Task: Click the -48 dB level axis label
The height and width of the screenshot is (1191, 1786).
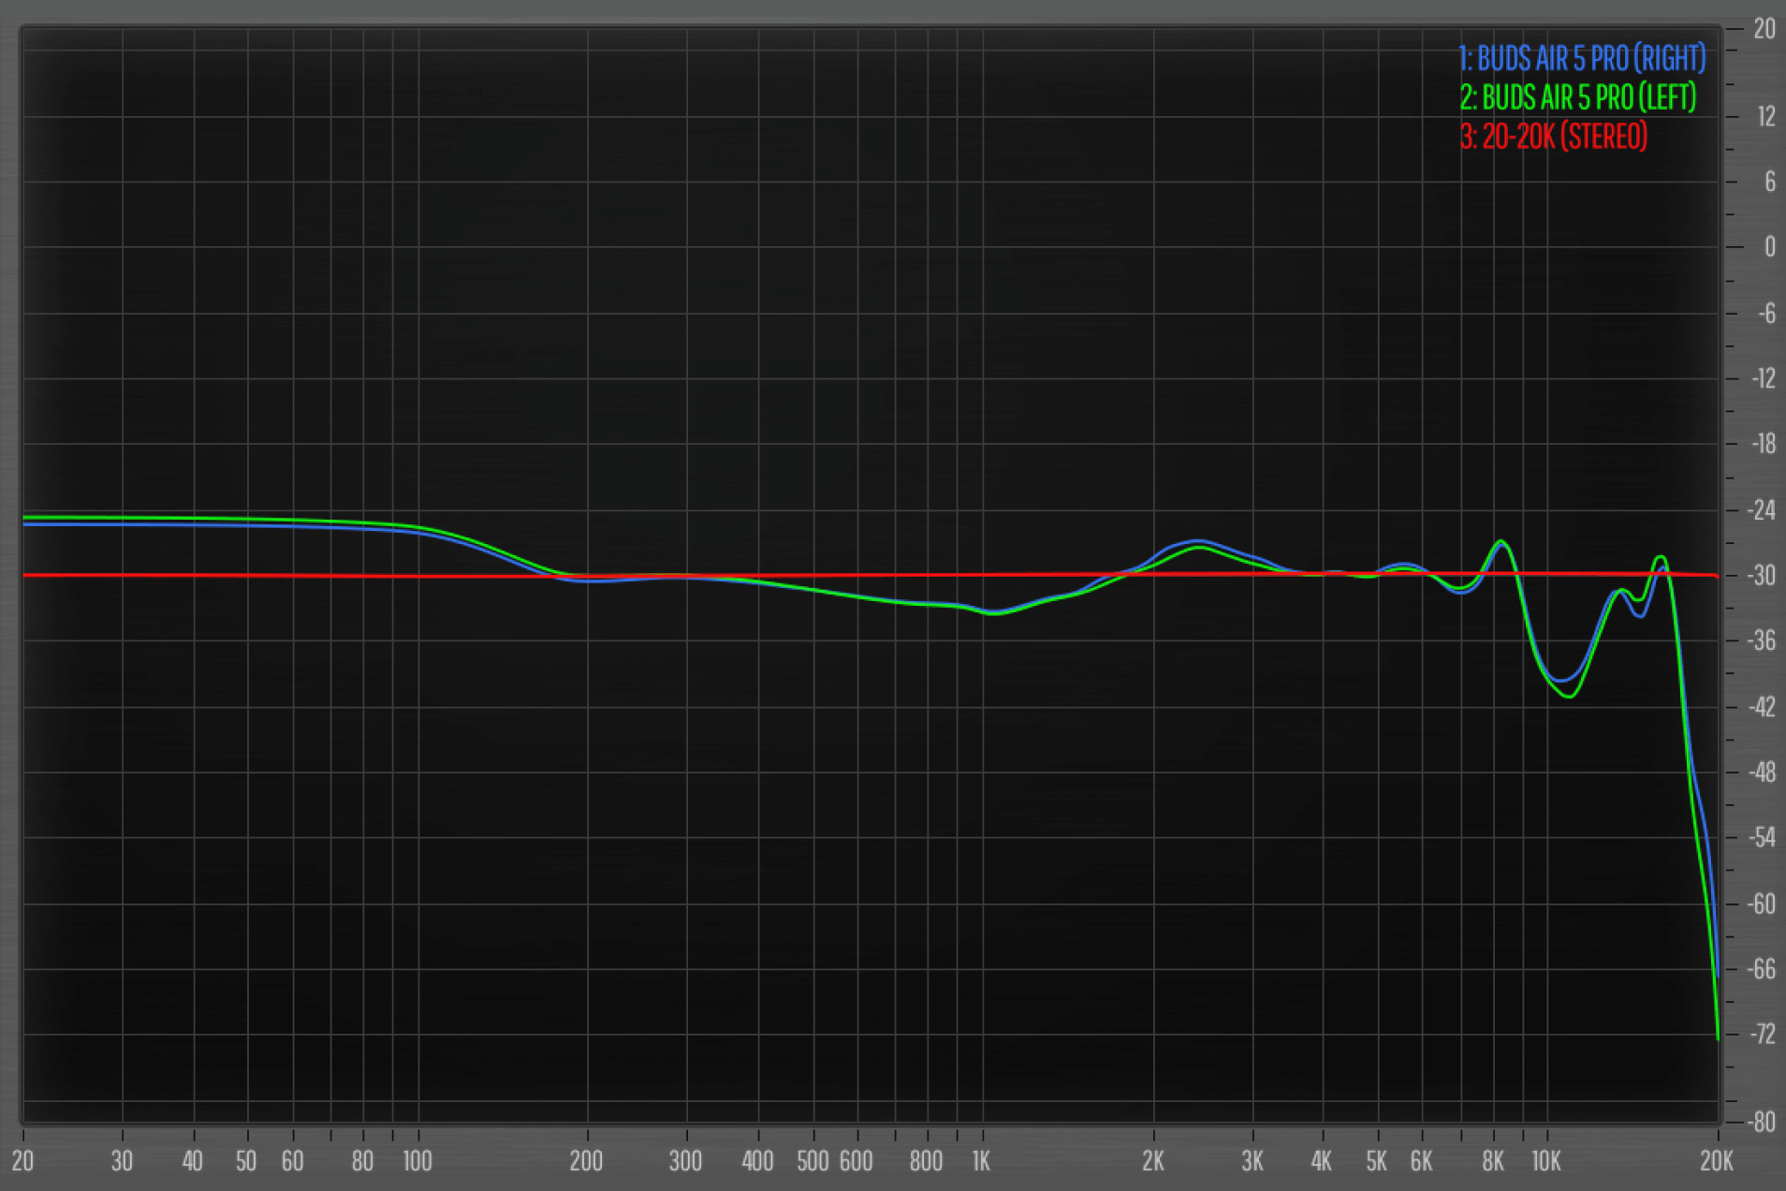Action: 1763,772
